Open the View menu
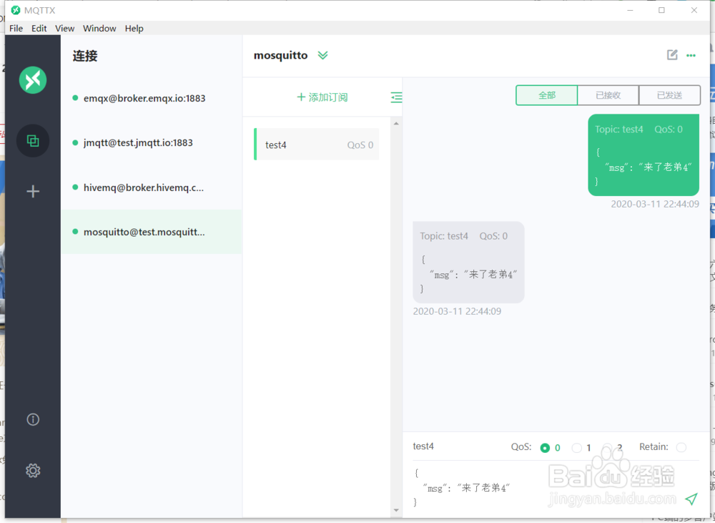 [65, 29]
